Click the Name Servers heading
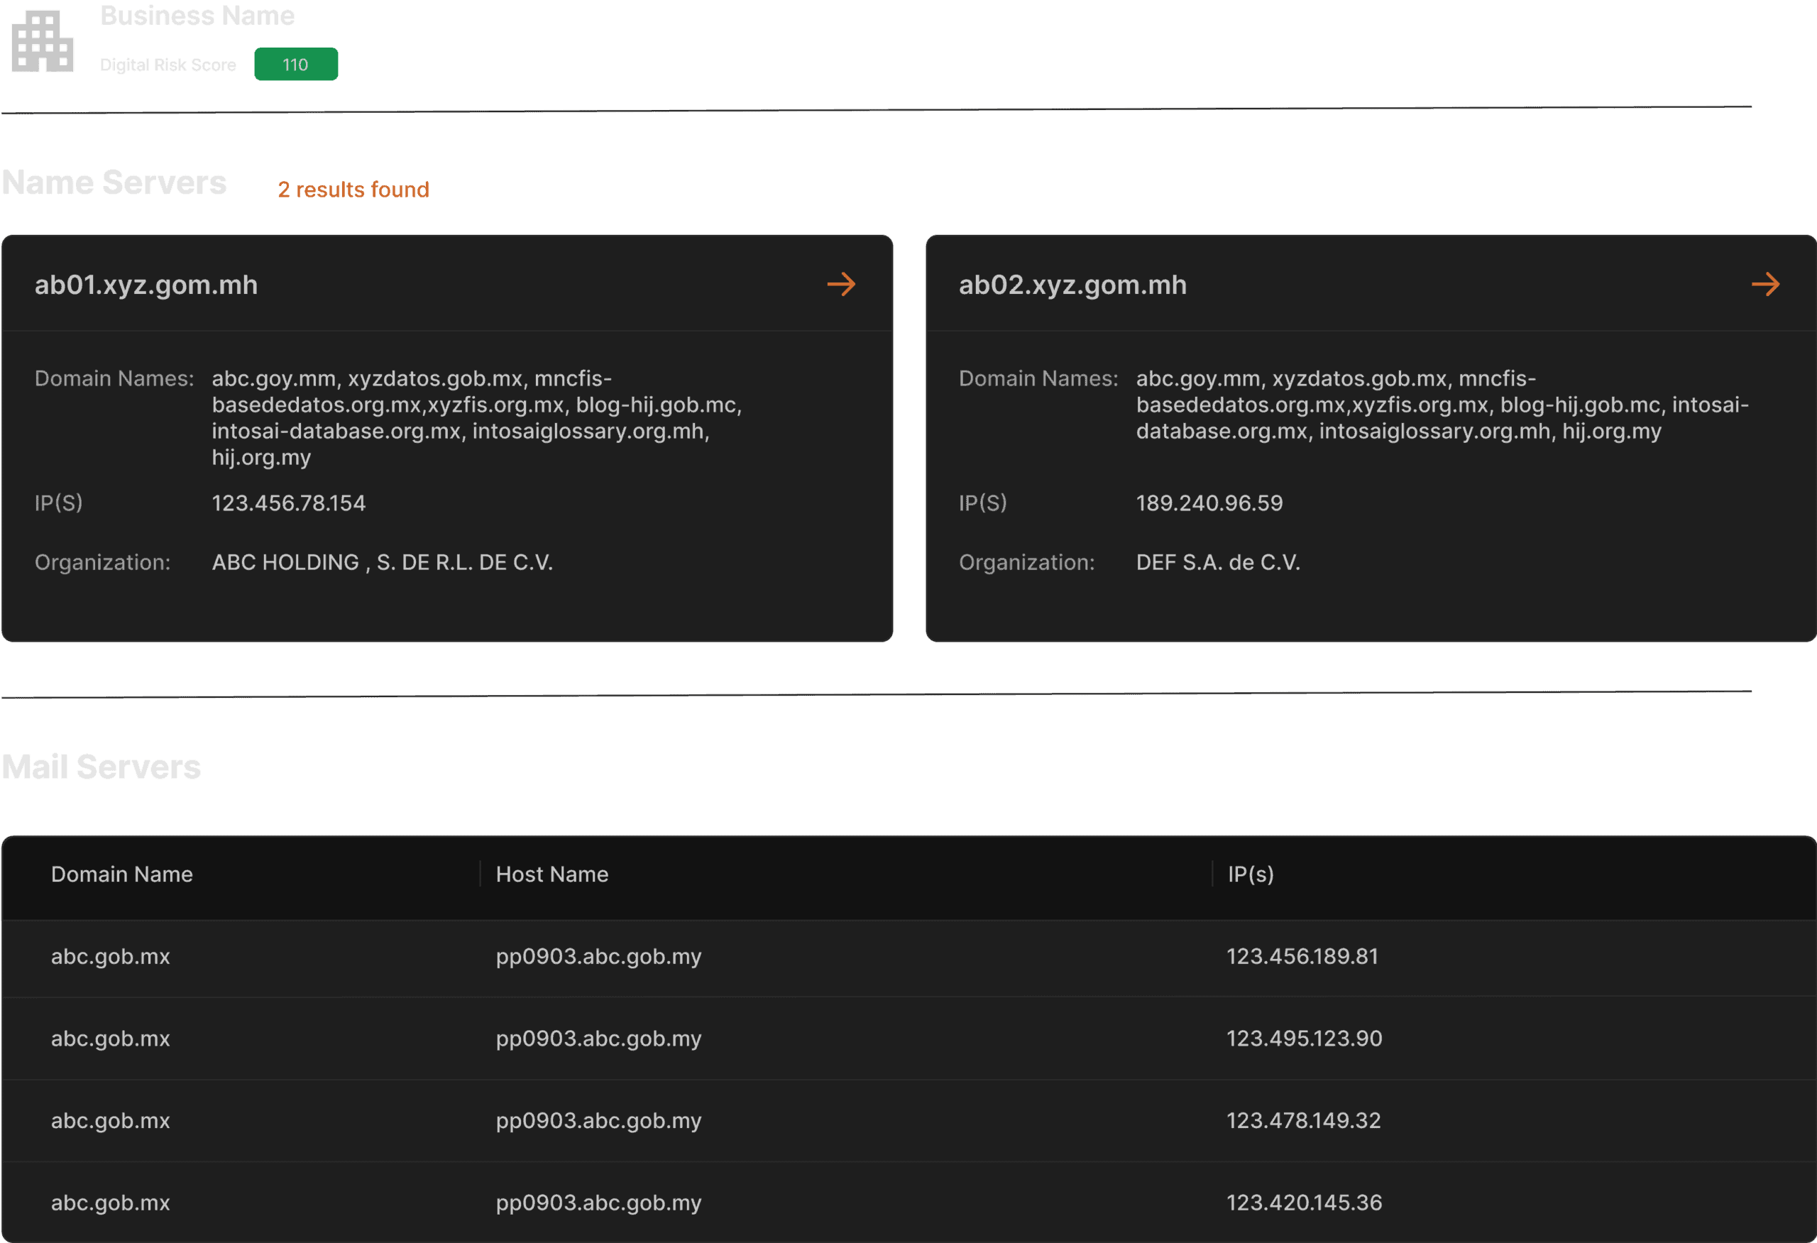Screen dimensions: 1817x1243 pos(114,182)
